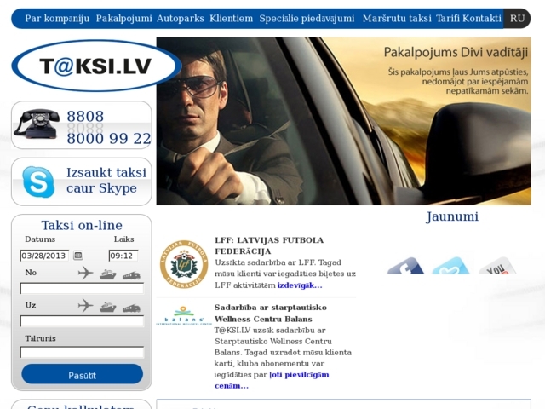
Task: Click the short number 8808
Action: coord(85,116)
